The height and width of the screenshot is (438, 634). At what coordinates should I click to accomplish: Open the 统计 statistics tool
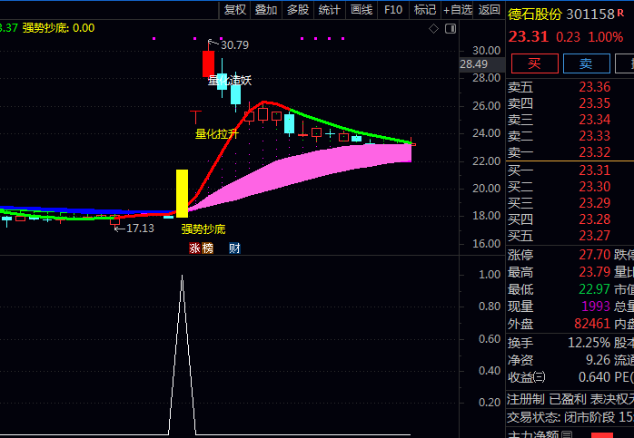coord(329,10)
